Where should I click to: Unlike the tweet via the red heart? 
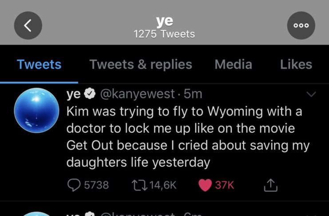pos(205,185)
